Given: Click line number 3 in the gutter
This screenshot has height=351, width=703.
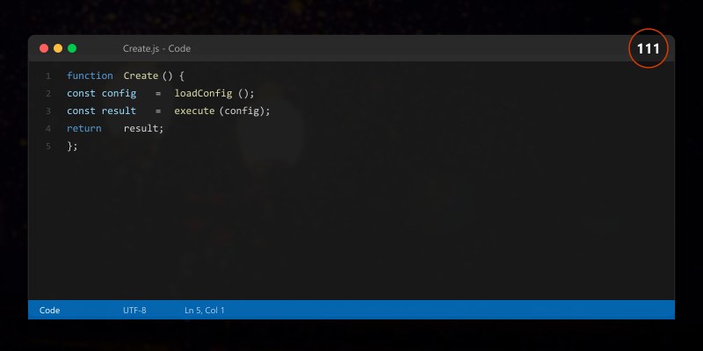Looking at the screenshot, I should (48, 111).
